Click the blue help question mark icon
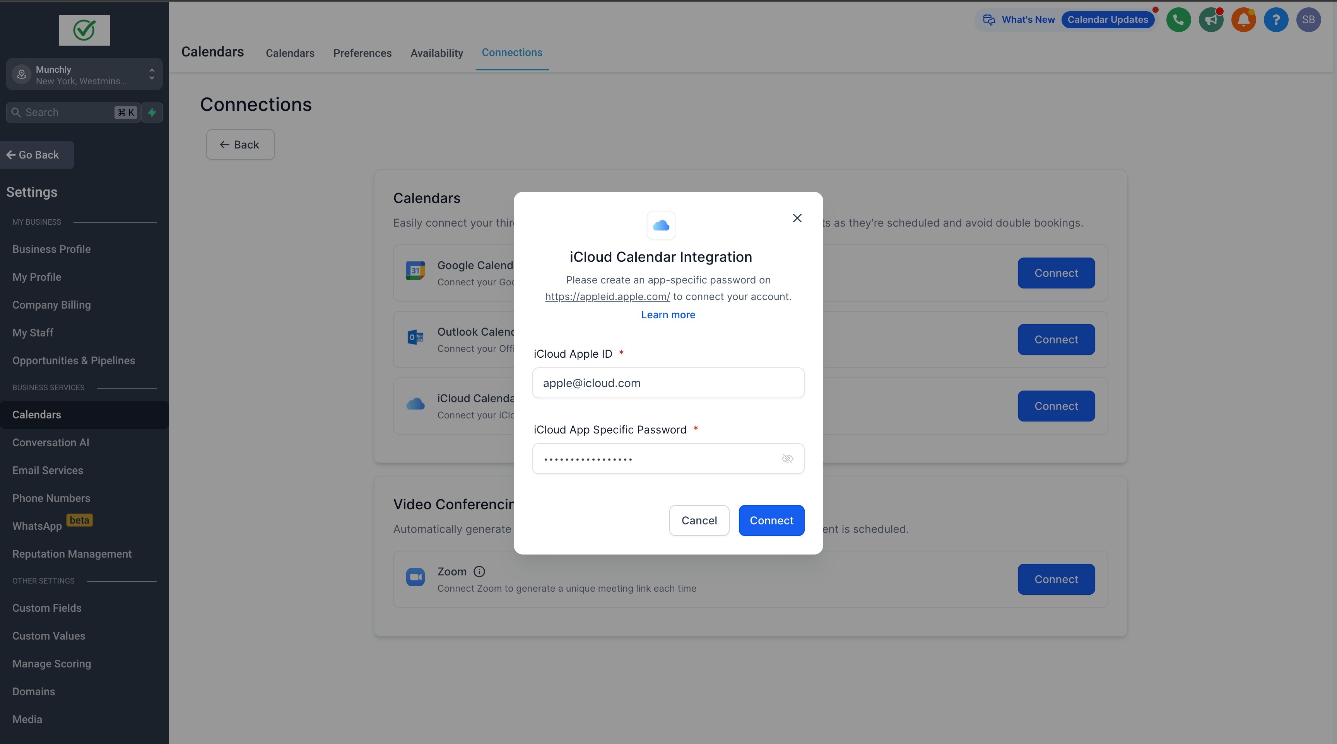This screenshot has height=744, width=1337. 1276,20
